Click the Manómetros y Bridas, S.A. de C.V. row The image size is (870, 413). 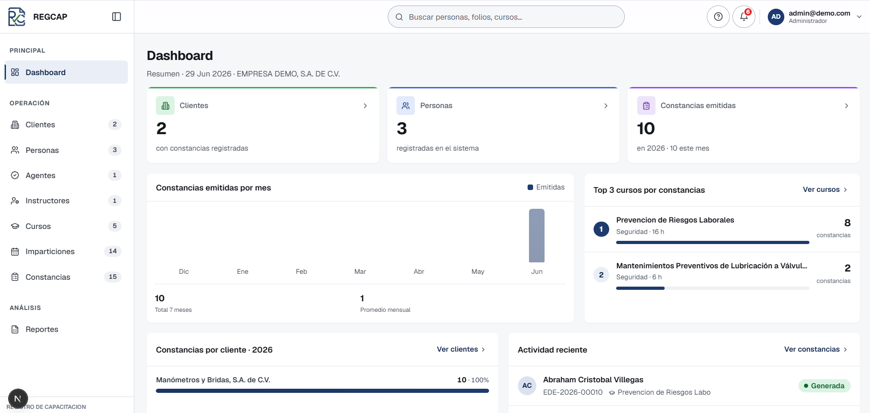tap(322, 385)
